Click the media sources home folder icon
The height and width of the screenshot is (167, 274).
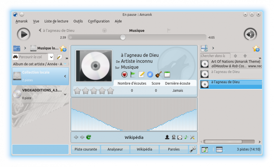click(17, 48)
